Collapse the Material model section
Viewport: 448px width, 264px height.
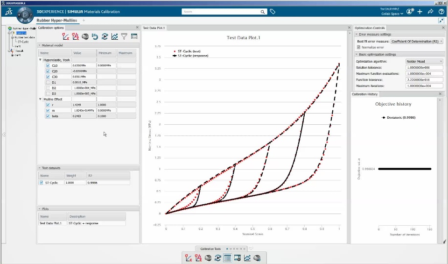coord(39,45)
